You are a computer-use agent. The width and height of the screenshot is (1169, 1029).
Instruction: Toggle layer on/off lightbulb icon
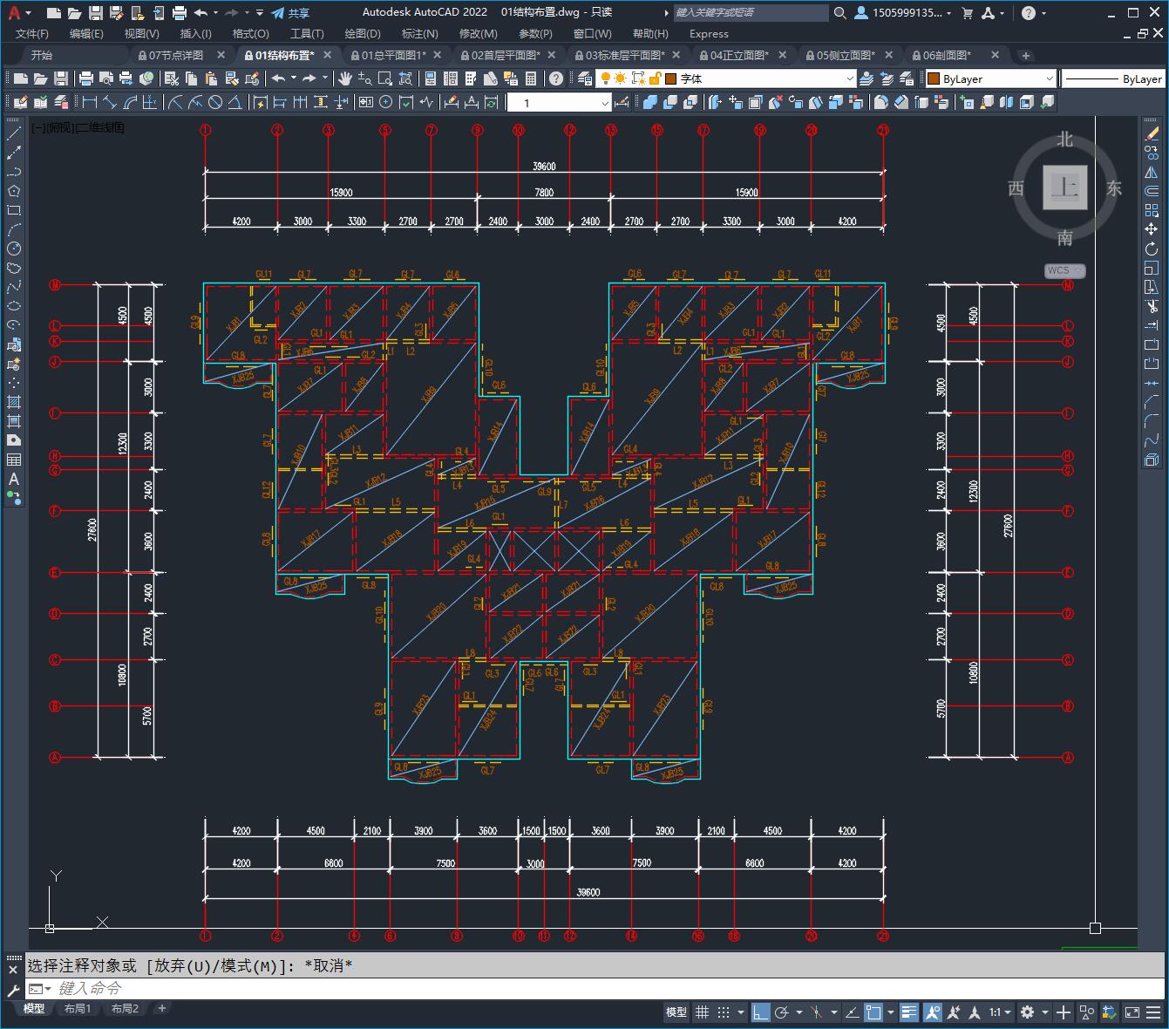pyautogui.click(x=606, y=78)
